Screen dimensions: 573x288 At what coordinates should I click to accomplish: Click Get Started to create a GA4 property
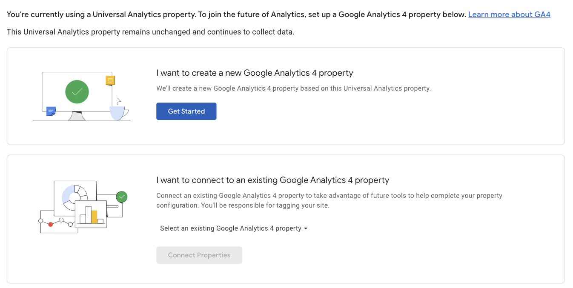pyautogui.click(x=186, y=111)
